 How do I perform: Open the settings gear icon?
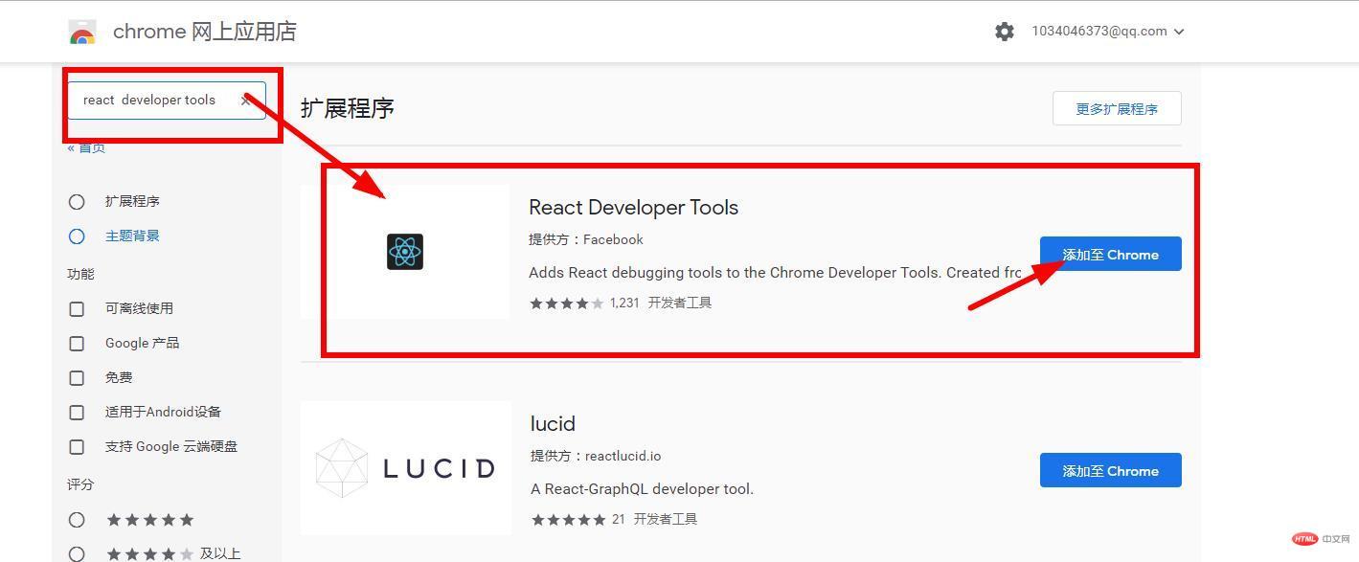pyautogui.click(x=1004, y=32)
